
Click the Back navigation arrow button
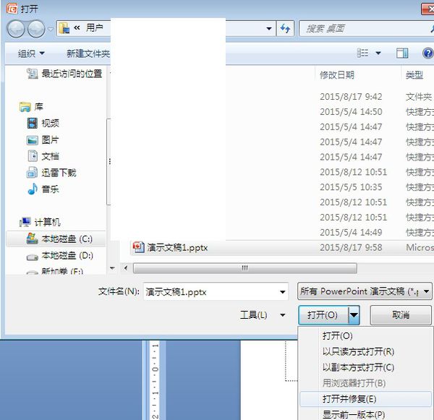pos(16,29)
